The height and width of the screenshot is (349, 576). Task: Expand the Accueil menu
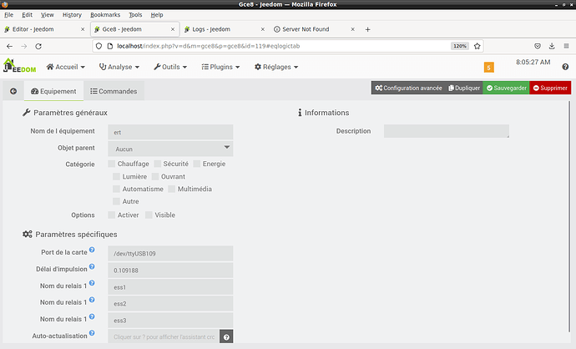pos(66,67)
